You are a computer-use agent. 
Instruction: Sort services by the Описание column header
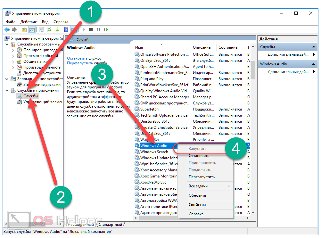(202, 47)
